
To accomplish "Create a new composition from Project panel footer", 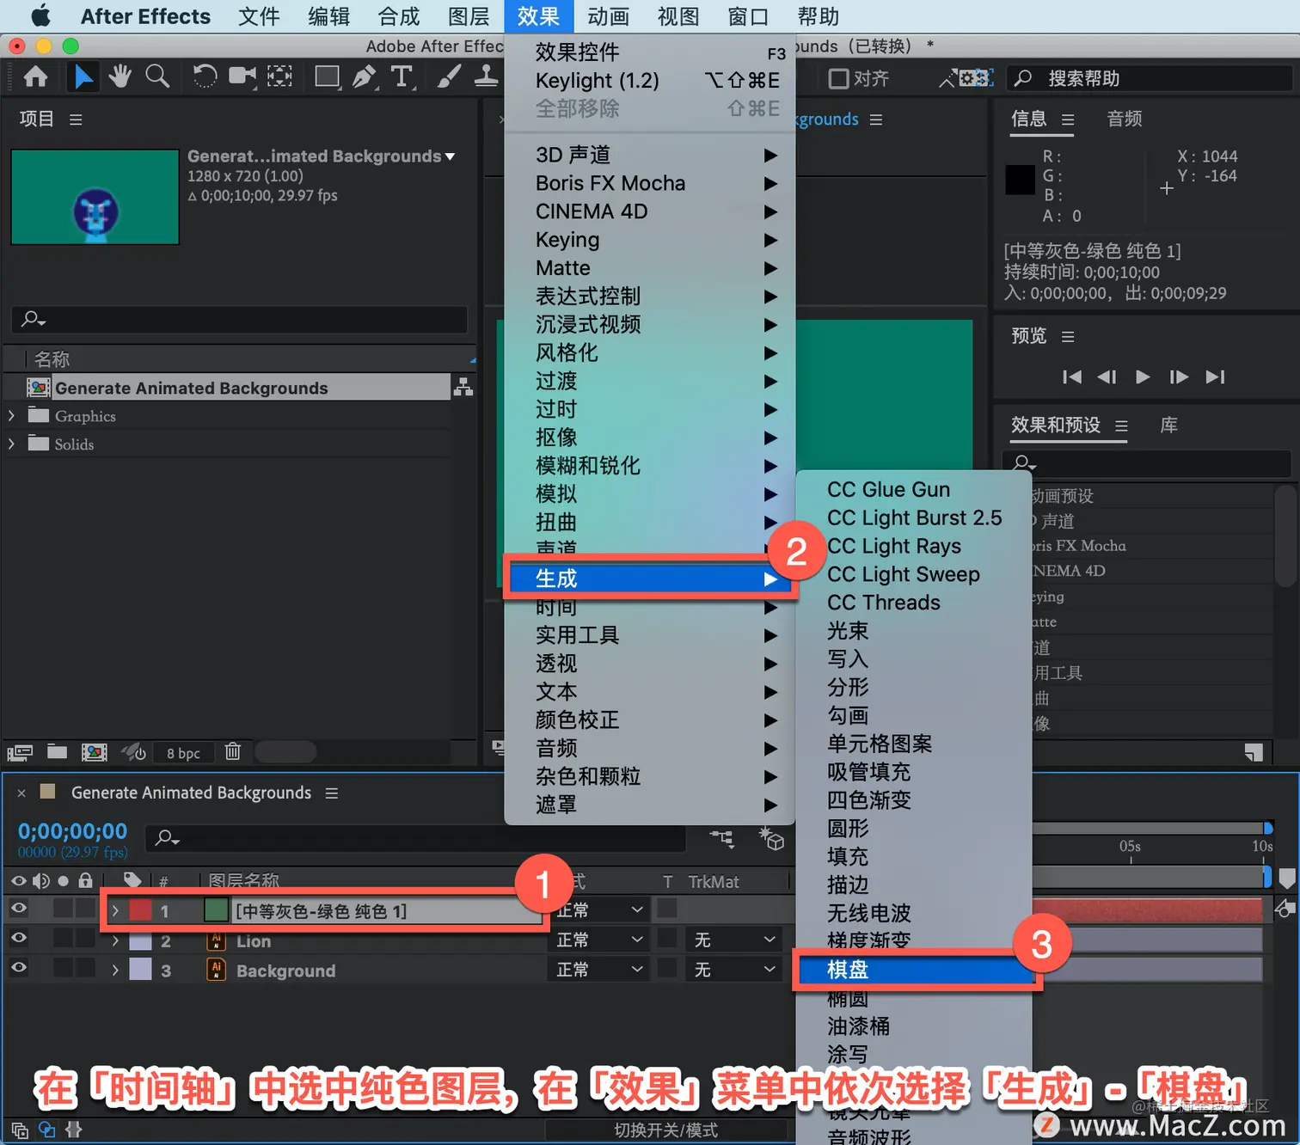I will (95, 752).
